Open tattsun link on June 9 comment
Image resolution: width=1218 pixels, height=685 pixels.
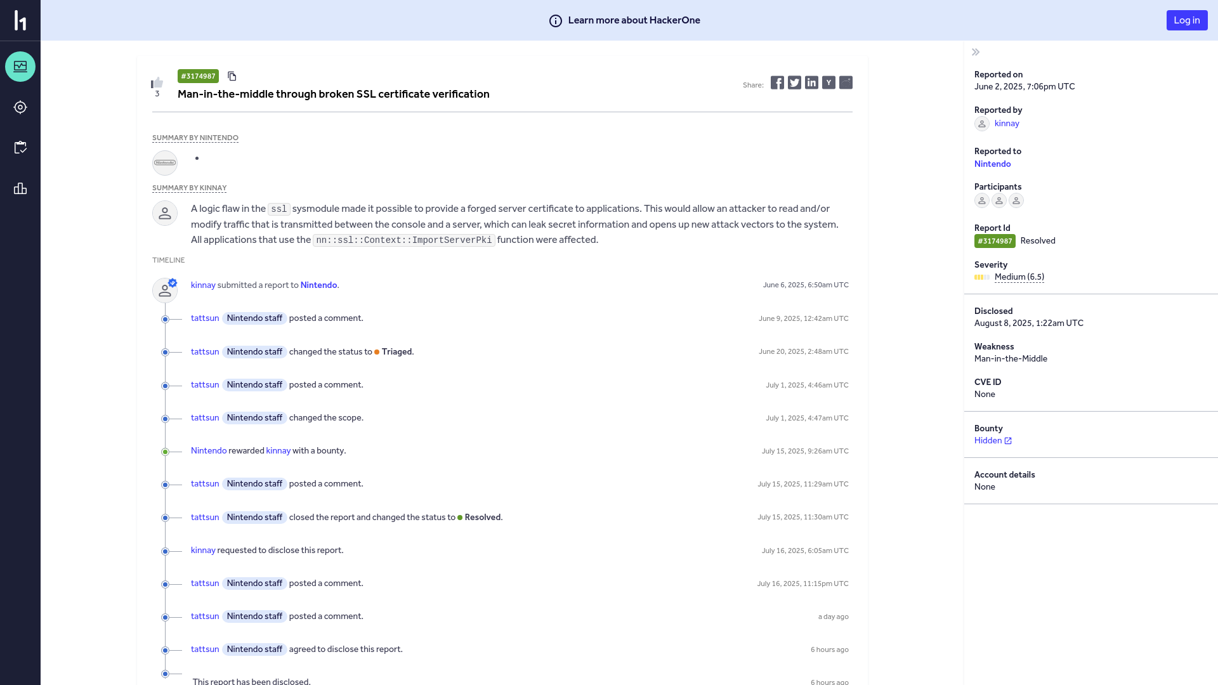[x=205, y=318]
